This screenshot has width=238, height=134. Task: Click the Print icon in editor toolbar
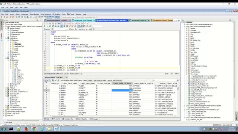59,23
